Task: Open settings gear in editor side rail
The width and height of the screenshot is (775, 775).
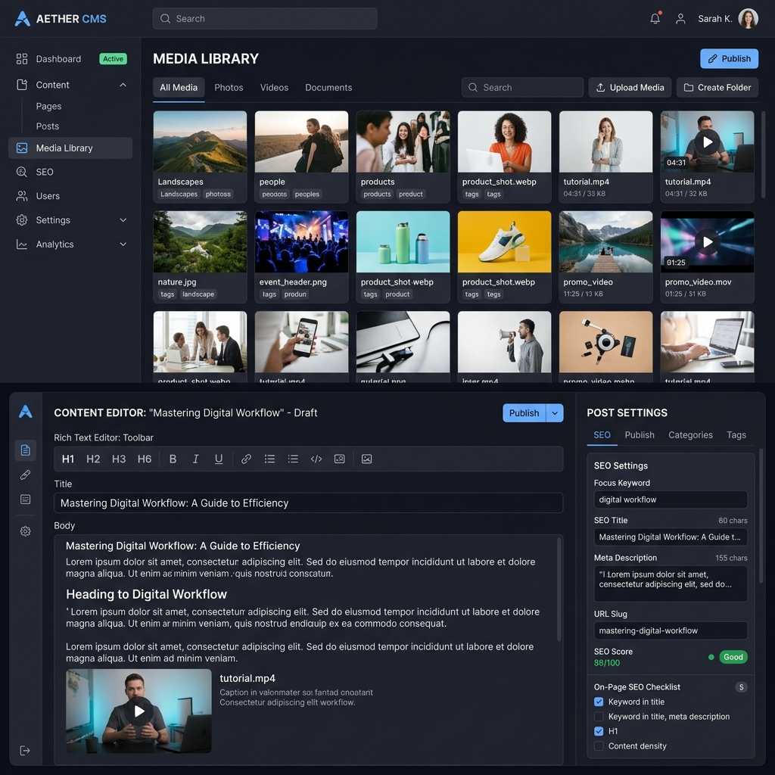Action: pos(25,531)
